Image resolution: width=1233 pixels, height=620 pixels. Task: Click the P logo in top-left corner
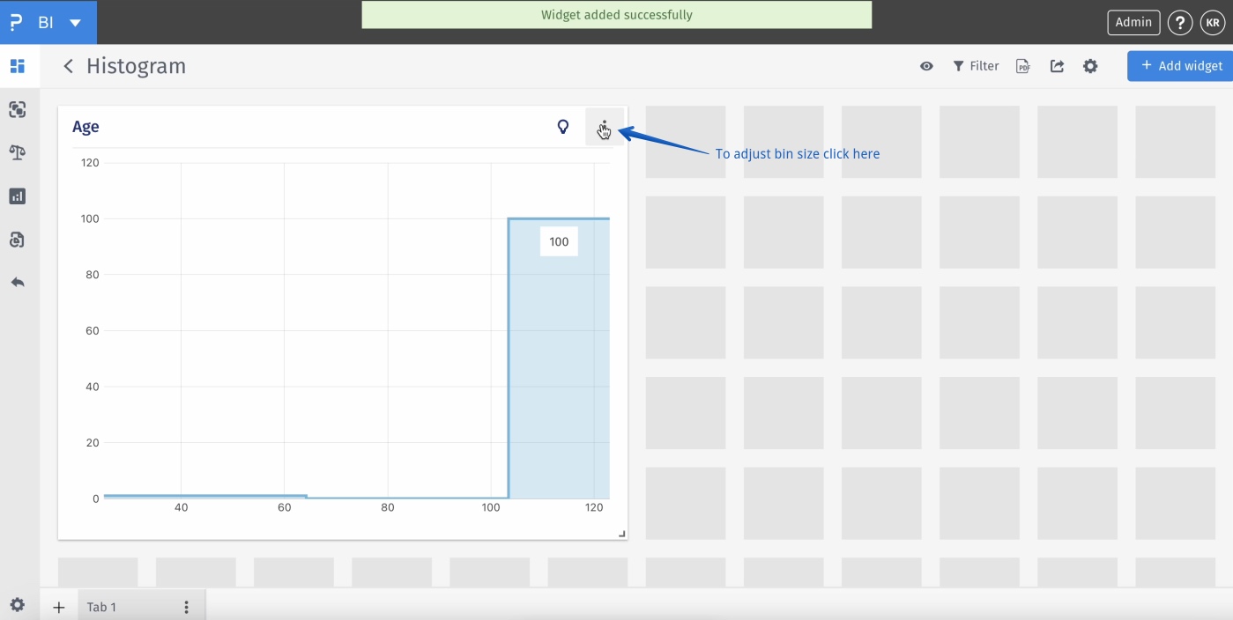pos(15,22)
